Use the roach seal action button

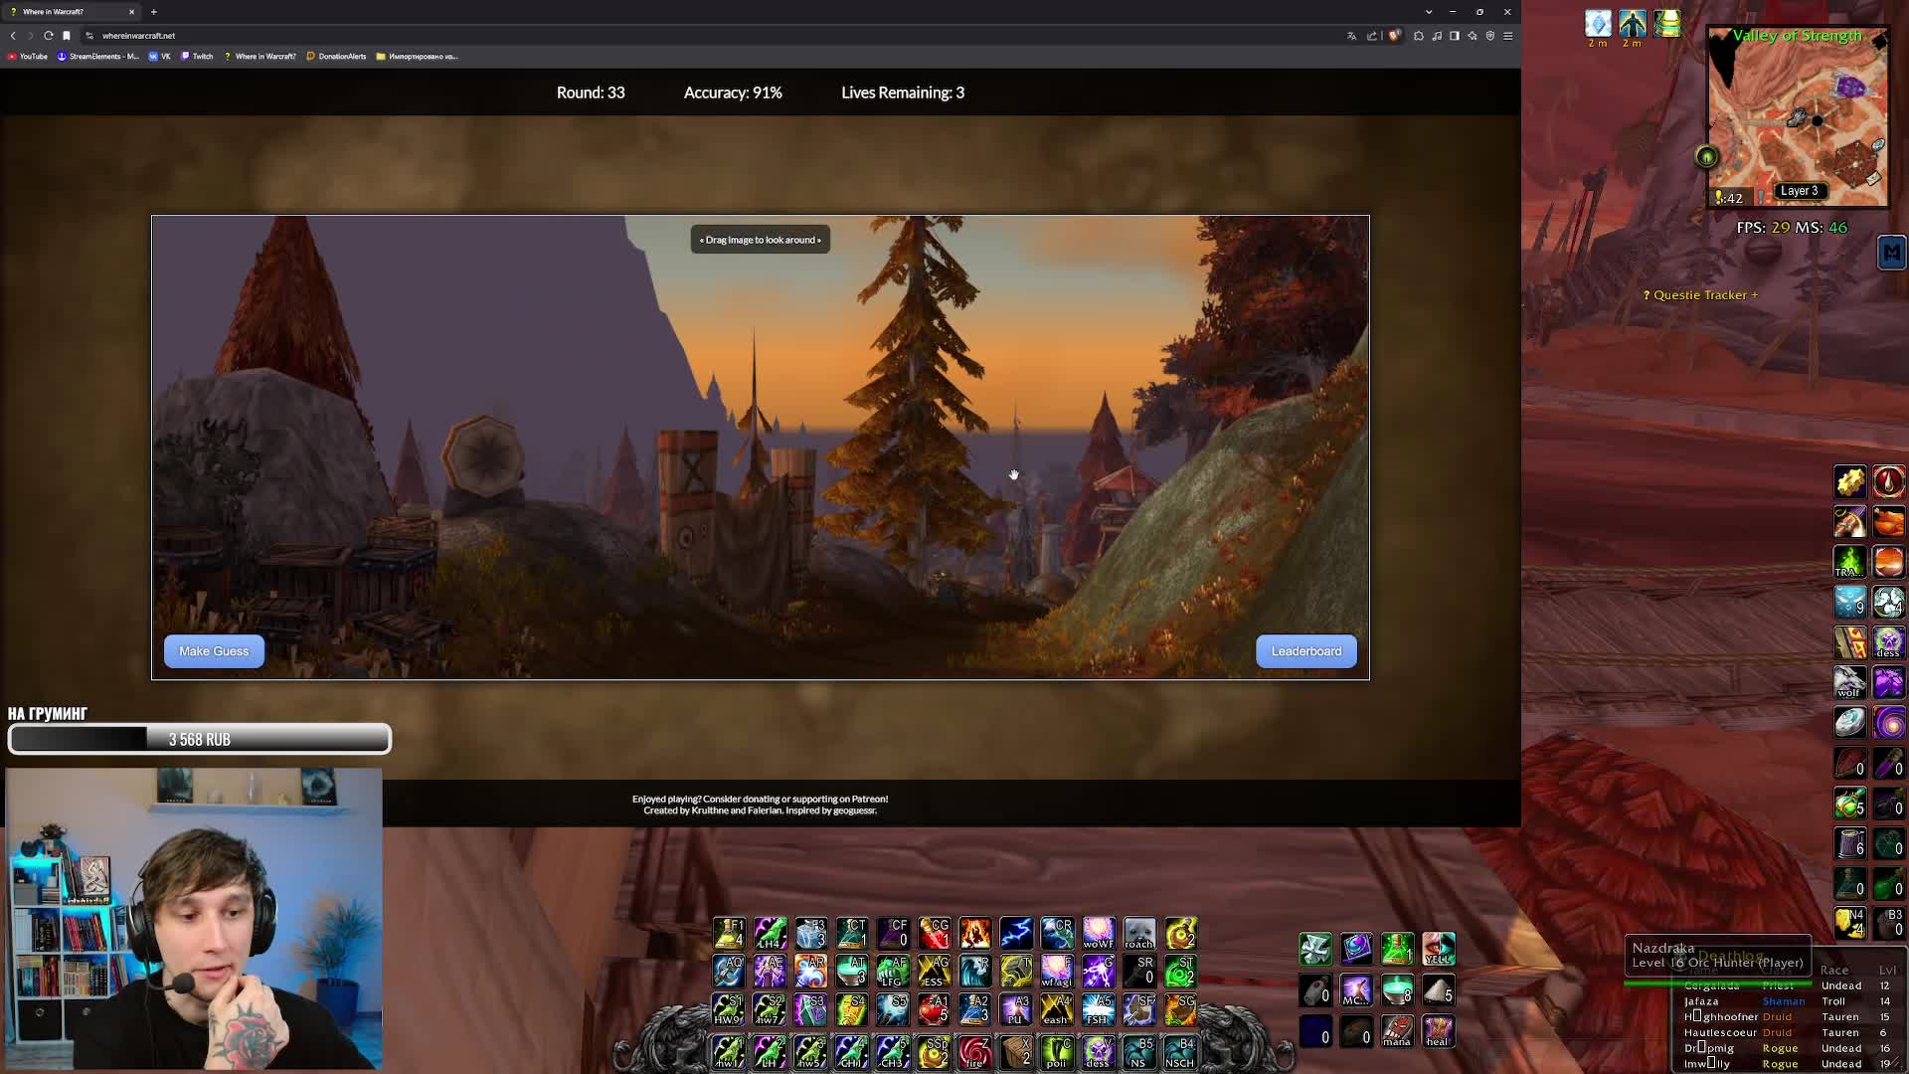pyautogui.click(x=1139, y=933)
